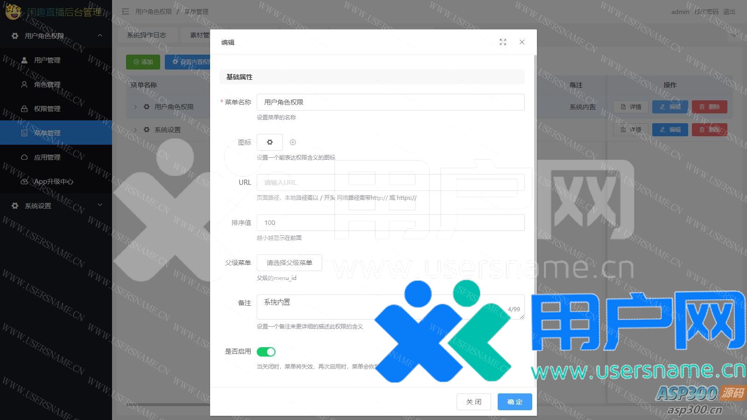
Task: Click the fullscreen icon in edit dialog
Action: point(503,42)
